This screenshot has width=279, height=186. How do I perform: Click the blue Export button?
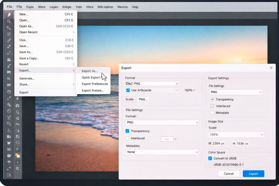253,174
